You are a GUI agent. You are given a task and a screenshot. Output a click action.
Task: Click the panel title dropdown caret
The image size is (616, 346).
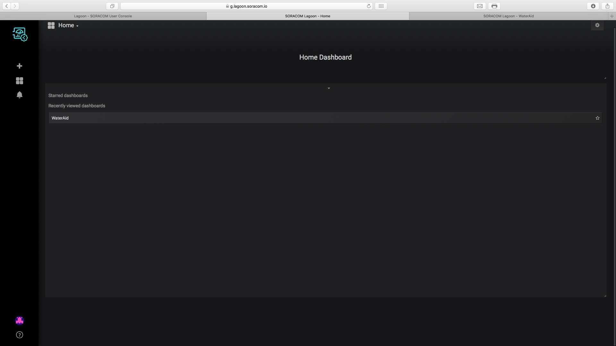329,88
